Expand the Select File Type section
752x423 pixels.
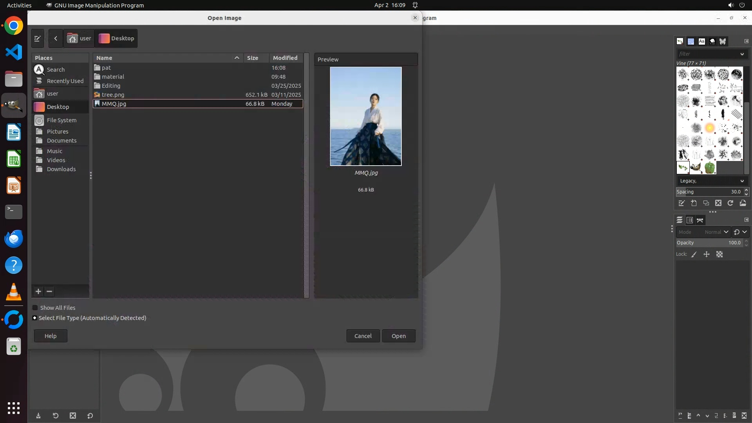[35, 318]
